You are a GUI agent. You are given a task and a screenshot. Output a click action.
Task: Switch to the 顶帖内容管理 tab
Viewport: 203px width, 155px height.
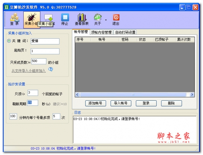[x=101, y=32]
